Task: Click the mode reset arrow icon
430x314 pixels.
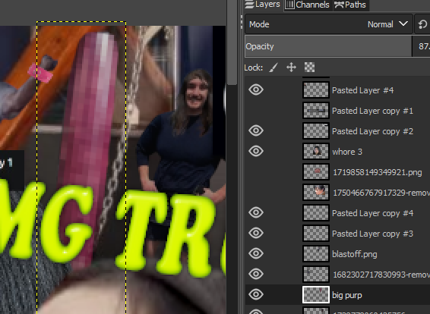Action: click(x=423, y=24)
